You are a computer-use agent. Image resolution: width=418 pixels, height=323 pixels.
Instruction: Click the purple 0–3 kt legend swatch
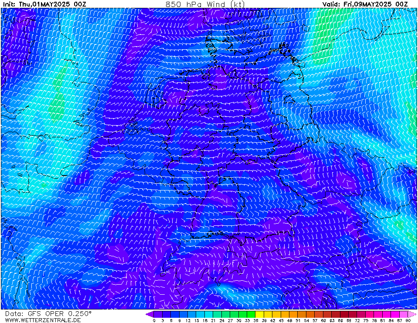(158, 314)
